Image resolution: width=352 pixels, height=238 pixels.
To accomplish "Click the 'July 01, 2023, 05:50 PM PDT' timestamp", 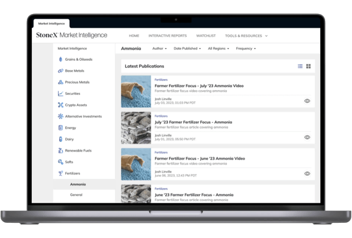I will tap(175, 139).
